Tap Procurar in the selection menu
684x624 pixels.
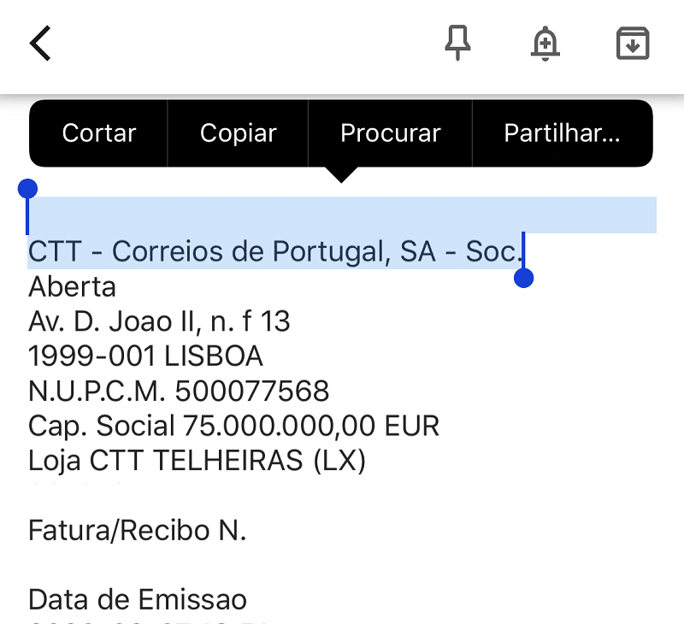pos(391,133)
